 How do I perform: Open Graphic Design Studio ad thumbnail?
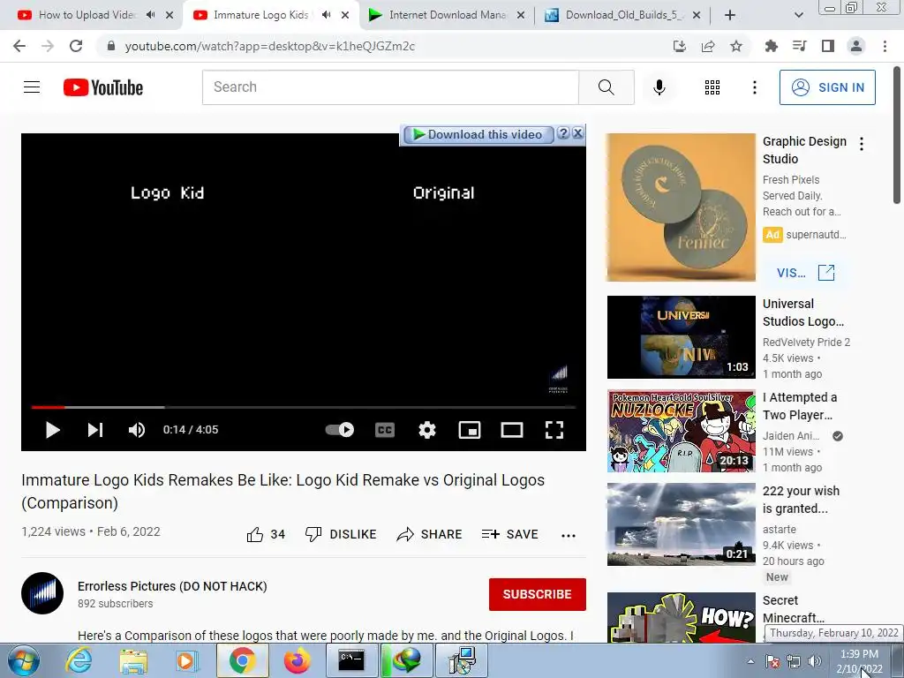point(681,207)
